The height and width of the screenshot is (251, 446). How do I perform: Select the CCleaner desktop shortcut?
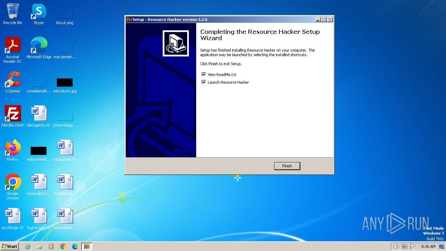pyautogui.click(x=13, y=82)
